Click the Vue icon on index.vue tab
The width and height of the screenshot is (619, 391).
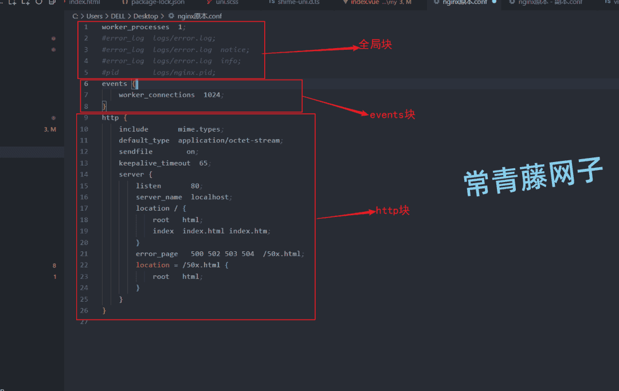pos(346,2)
